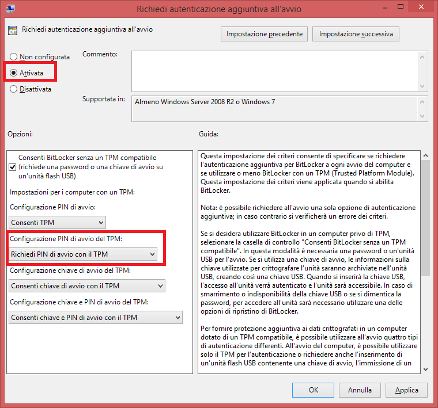The height and width of the screenshot is (408, 438).
Task: Open the Richiedi PIN di avvio con il TPM dropdown
Action: 82,254
